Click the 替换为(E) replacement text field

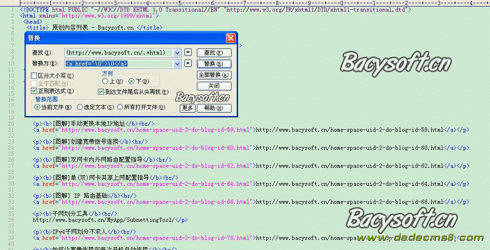(x=119, y=64)
